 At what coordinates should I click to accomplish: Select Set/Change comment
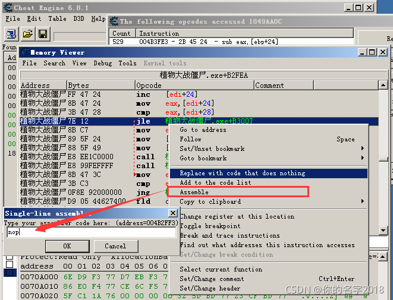click(269, 279)
